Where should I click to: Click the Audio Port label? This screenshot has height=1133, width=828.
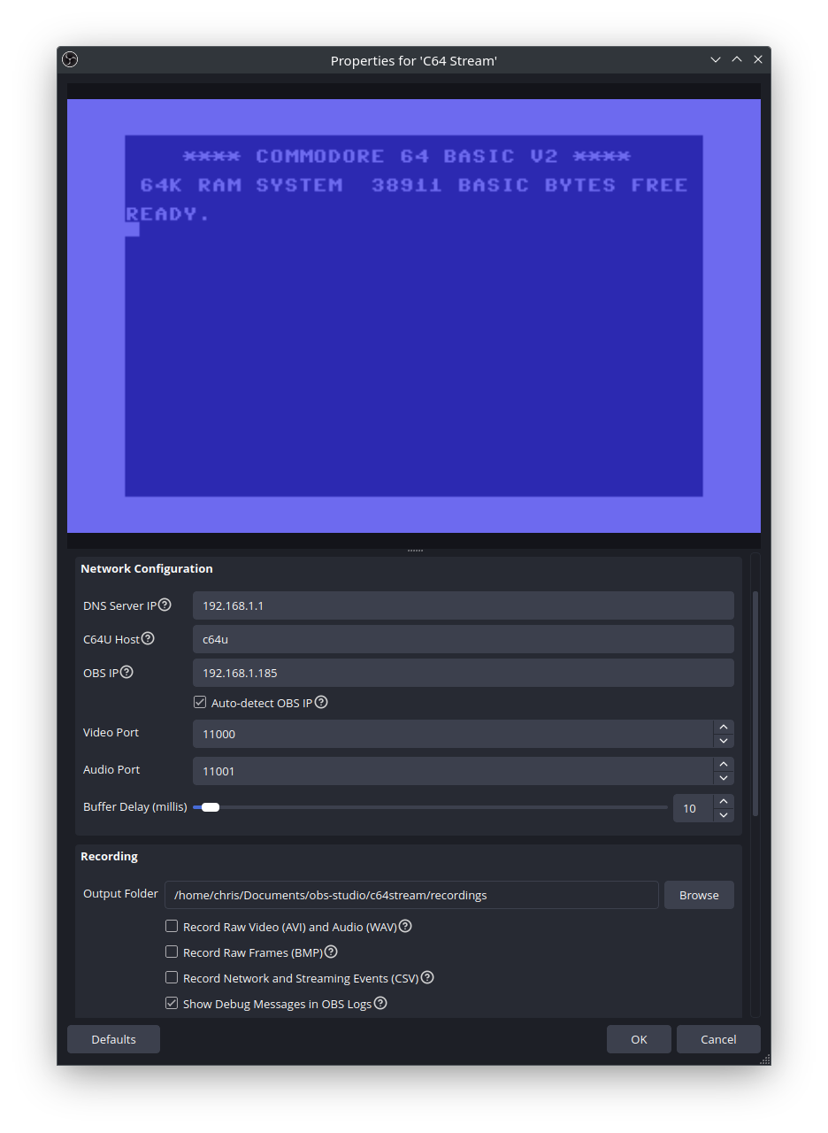111,769
